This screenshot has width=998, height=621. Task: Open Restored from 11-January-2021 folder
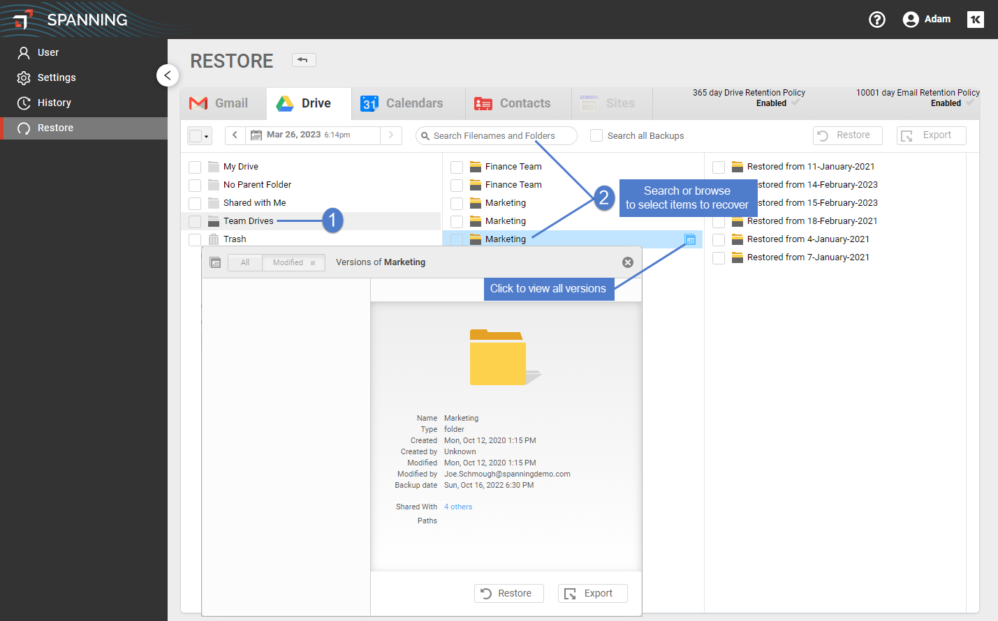coord(810,167)
